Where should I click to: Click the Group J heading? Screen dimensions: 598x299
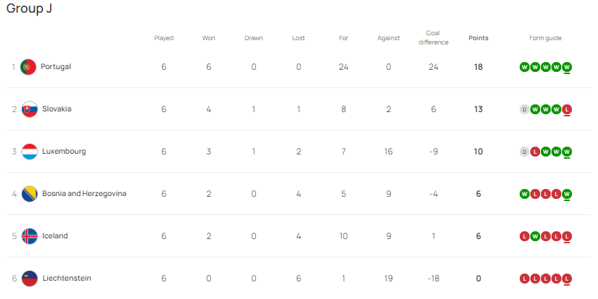(x=29, y=8)
